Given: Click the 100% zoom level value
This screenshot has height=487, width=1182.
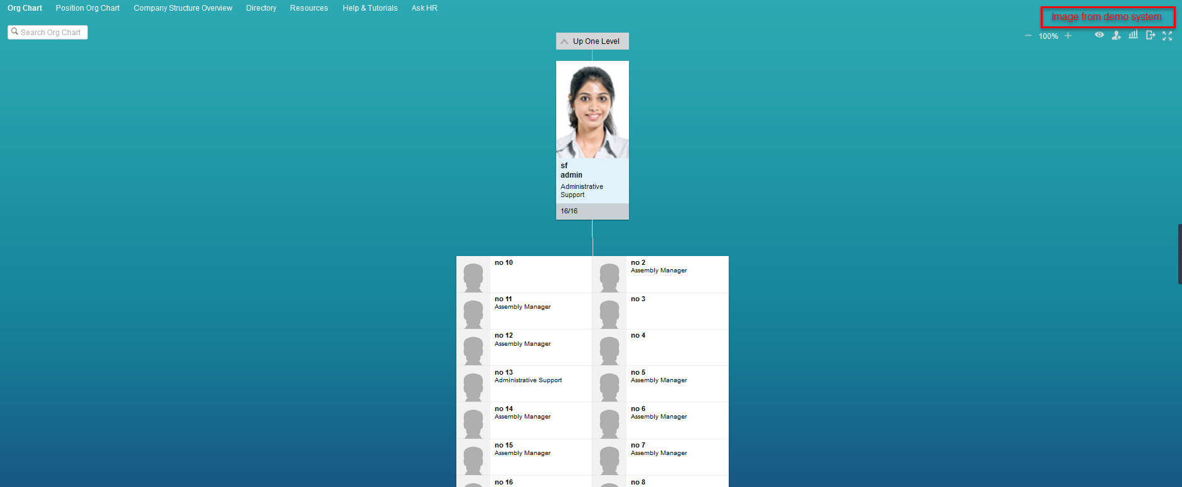Looking at the screenshot, I should point(1048,36).
